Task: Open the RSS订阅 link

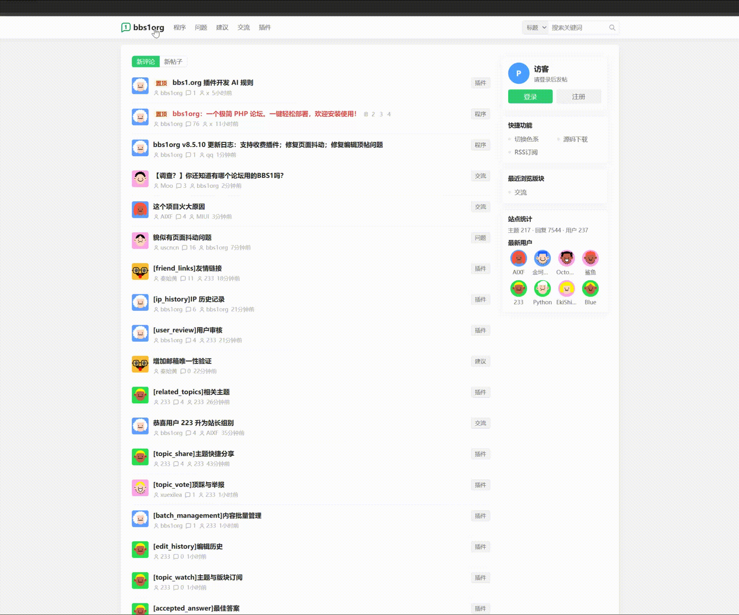Action: (x=526, y=152)
